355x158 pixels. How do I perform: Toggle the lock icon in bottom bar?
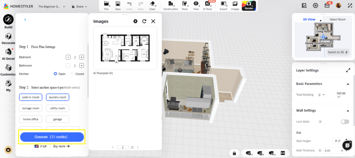(234, 153)
